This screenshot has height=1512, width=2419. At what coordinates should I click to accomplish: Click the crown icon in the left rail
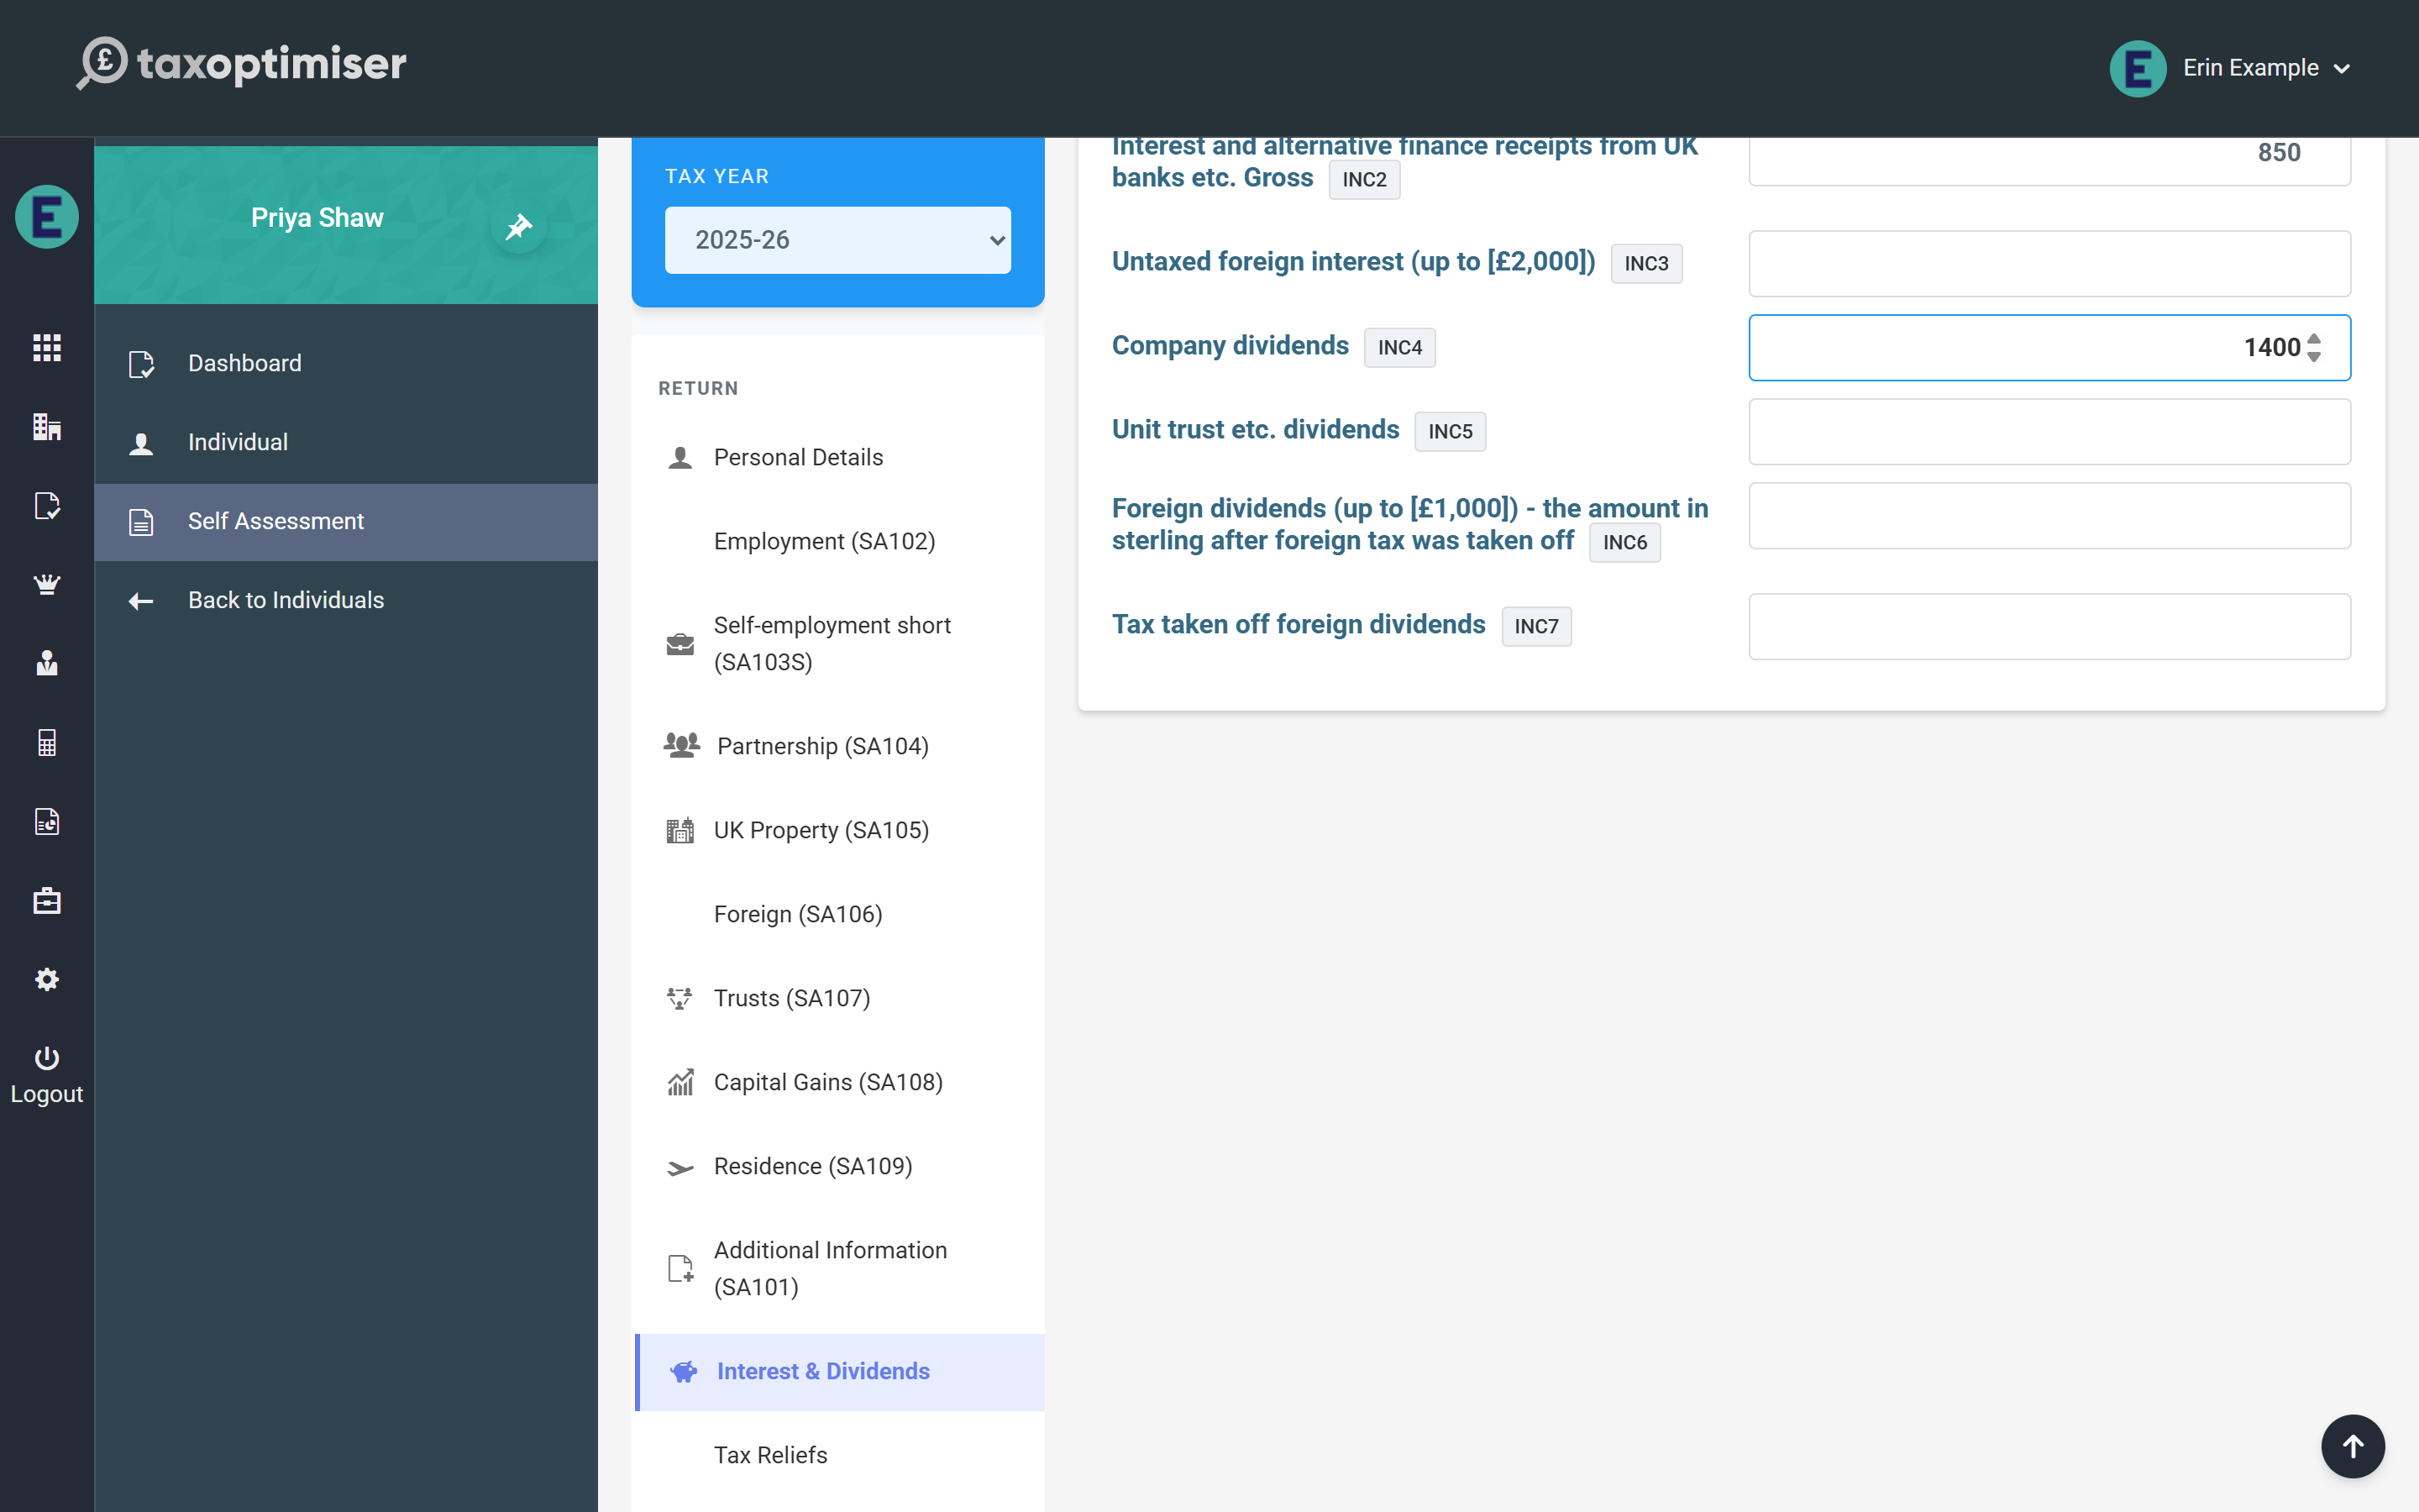coord(47,585)
